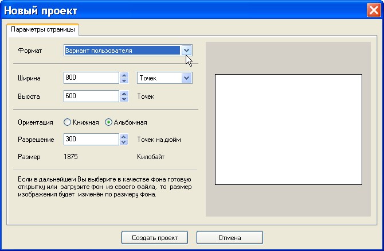Open the Формат dropdown arrow

(186, 51)
